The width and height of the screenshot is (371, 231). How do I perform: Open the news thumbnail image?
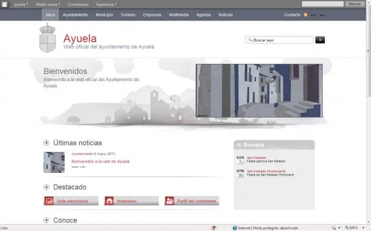coord(54,162)
